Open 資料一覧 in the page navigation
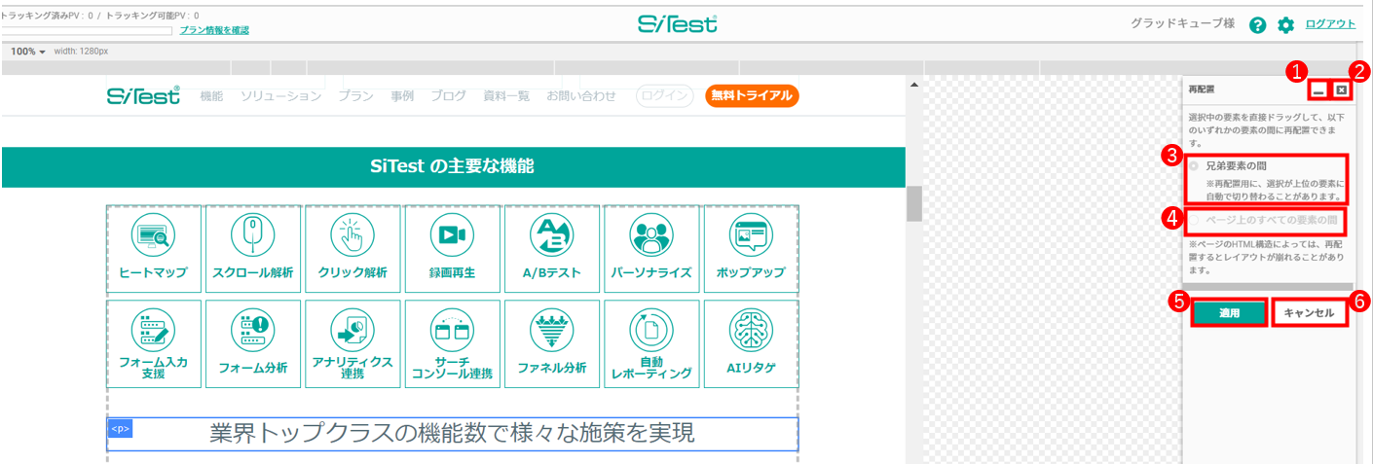Screen dimensions: 1373x464 point(506,95)
